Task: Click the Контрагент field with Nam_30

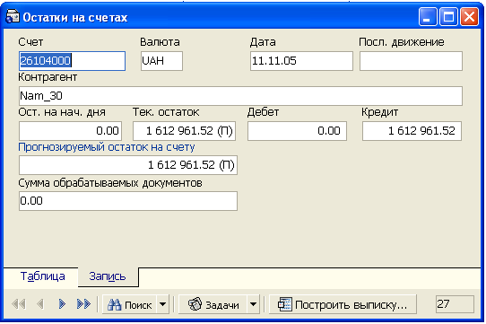Action: tap(240, 96)
